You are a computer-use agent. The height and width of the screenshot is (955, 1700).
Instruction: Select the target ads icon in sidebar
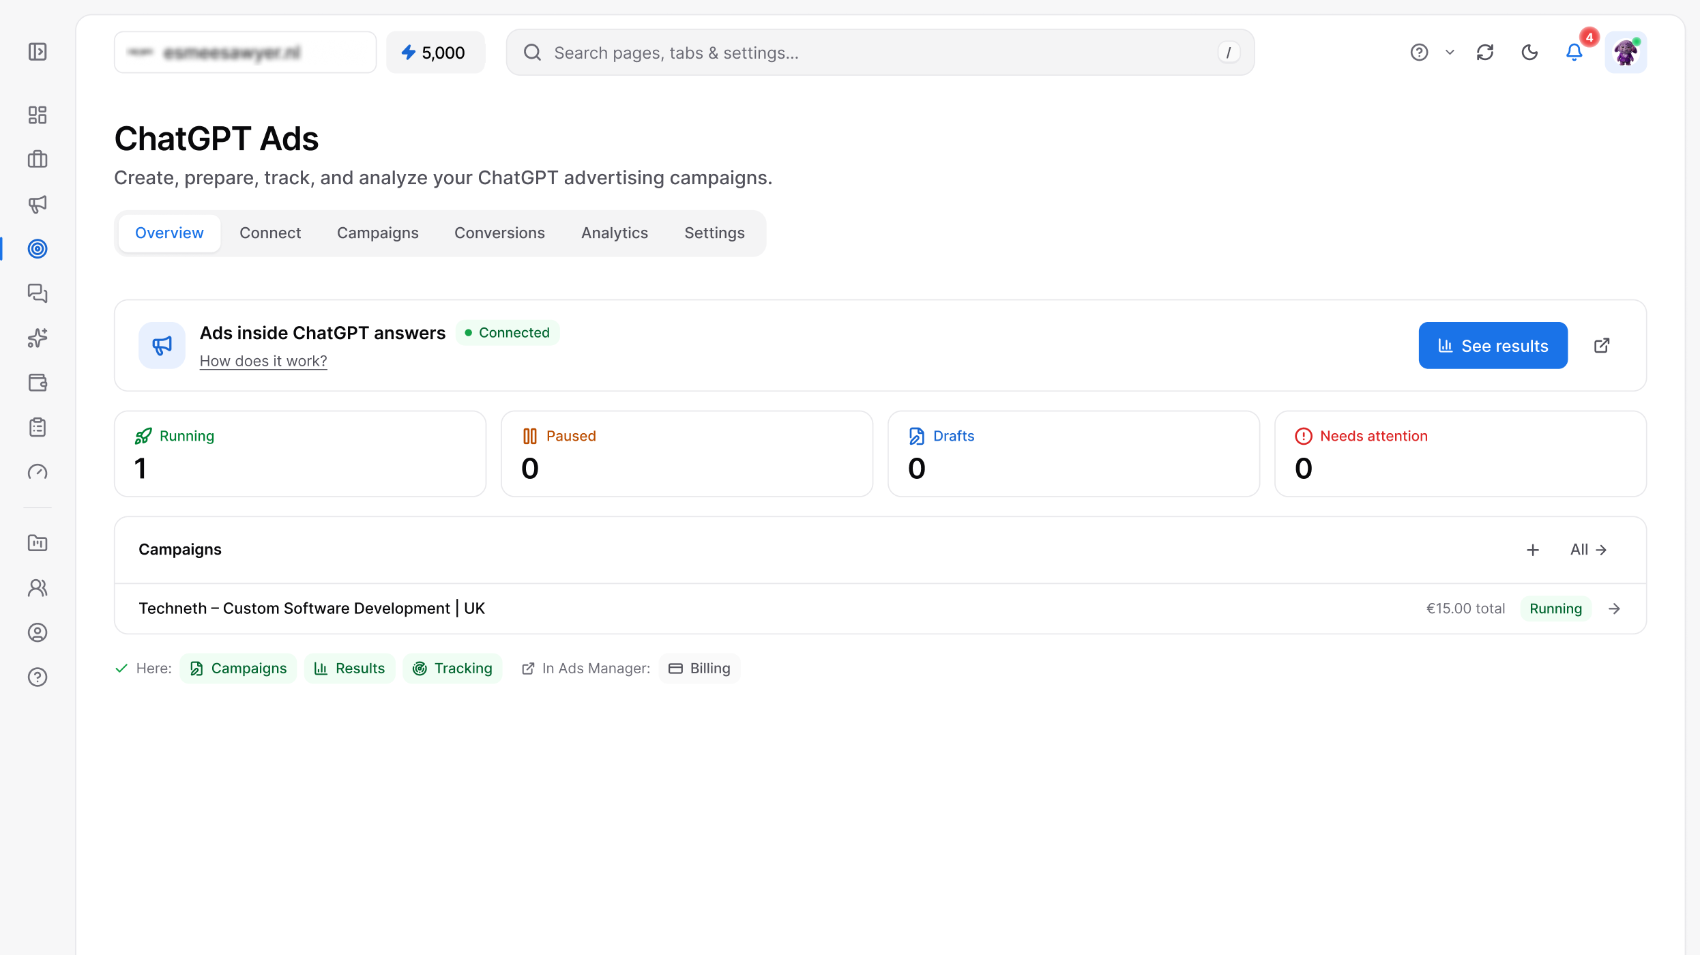coord(38,249)
